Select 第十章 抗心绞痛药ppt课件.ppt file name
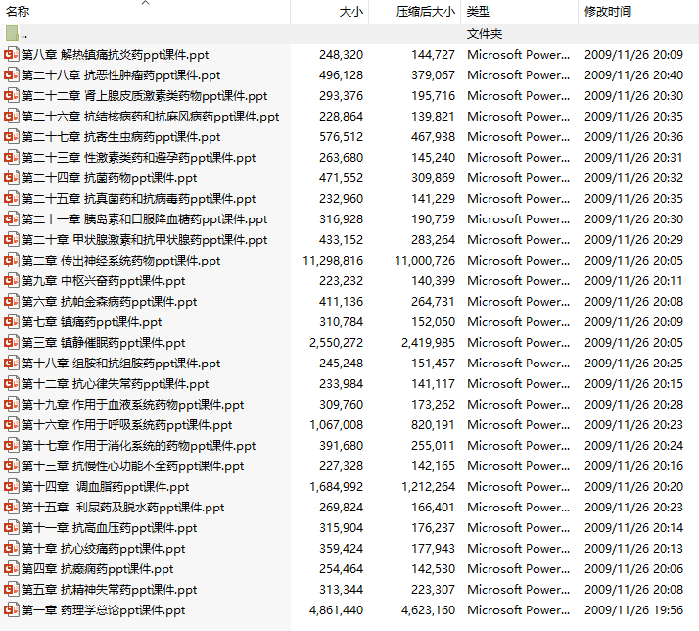The height and width of the screenshot is (631, 699). [x=103, y=549]
